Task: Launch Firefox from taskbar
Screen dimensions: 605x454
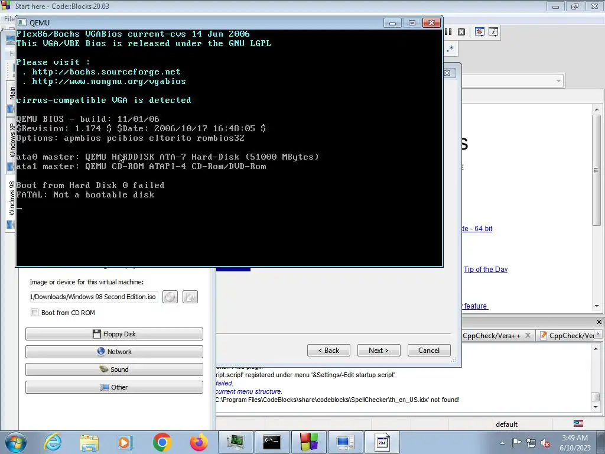Action: pos(199,442)
